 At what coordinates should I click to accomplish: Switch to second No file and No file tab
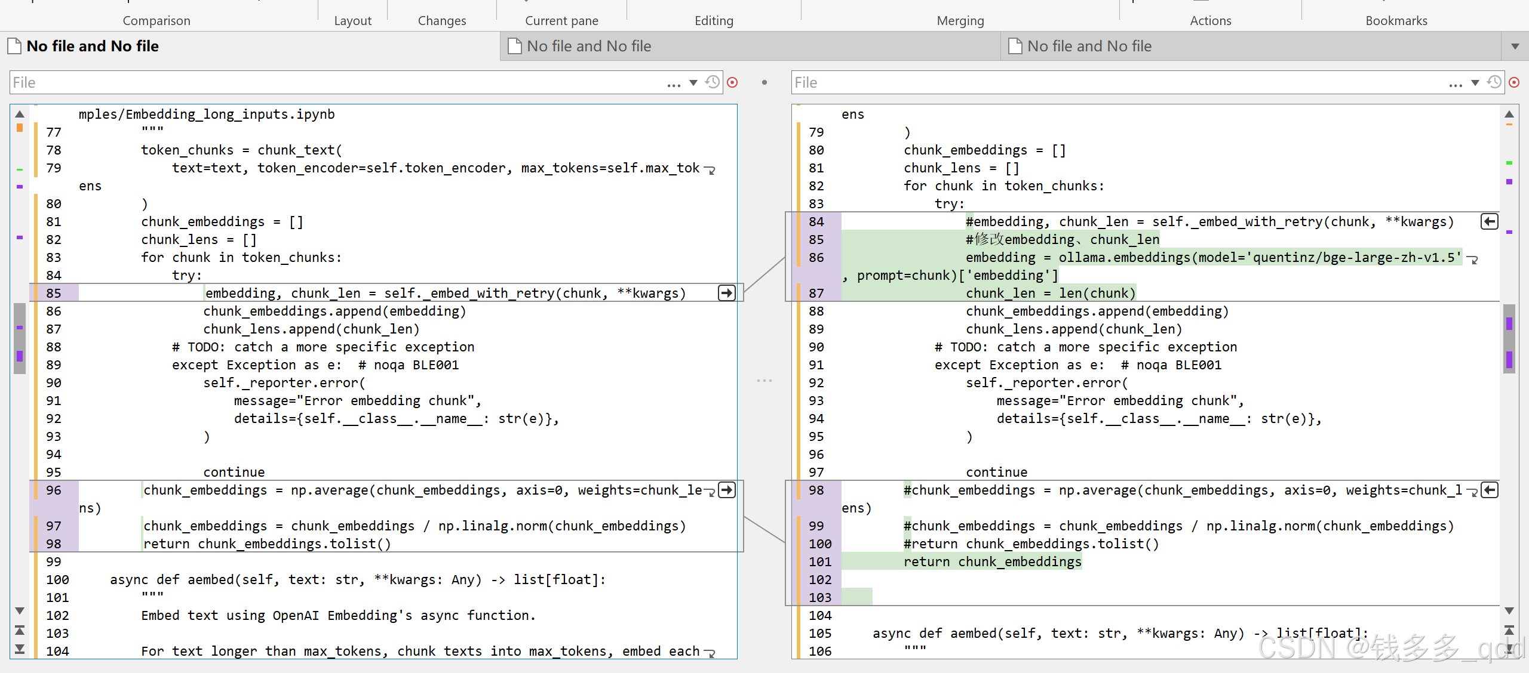pos(588,47)
